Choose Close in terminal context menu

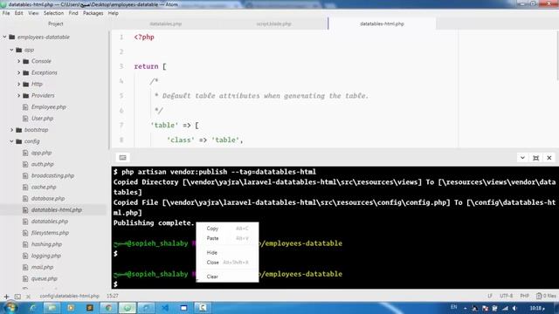point(227,263)
